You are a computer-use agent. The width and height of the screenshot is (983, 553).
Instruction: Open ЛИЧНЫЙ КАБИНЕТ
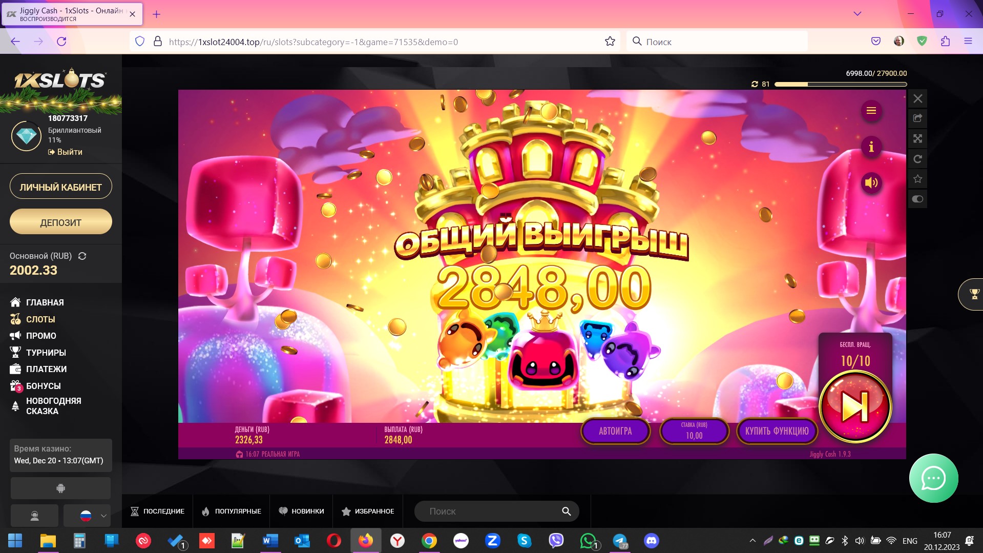pos(60,187)
